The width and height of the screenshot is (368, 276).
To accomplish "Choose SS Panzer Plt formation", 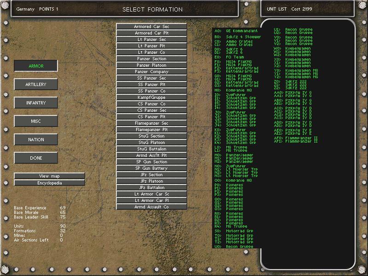I will 151,85.
